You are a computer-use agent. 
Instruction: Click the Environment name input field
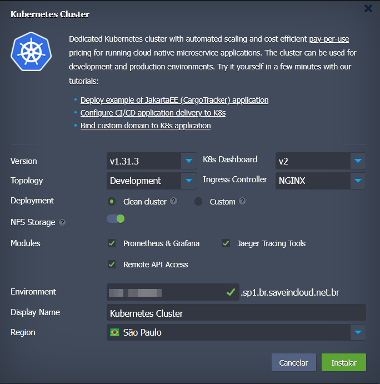173,292
